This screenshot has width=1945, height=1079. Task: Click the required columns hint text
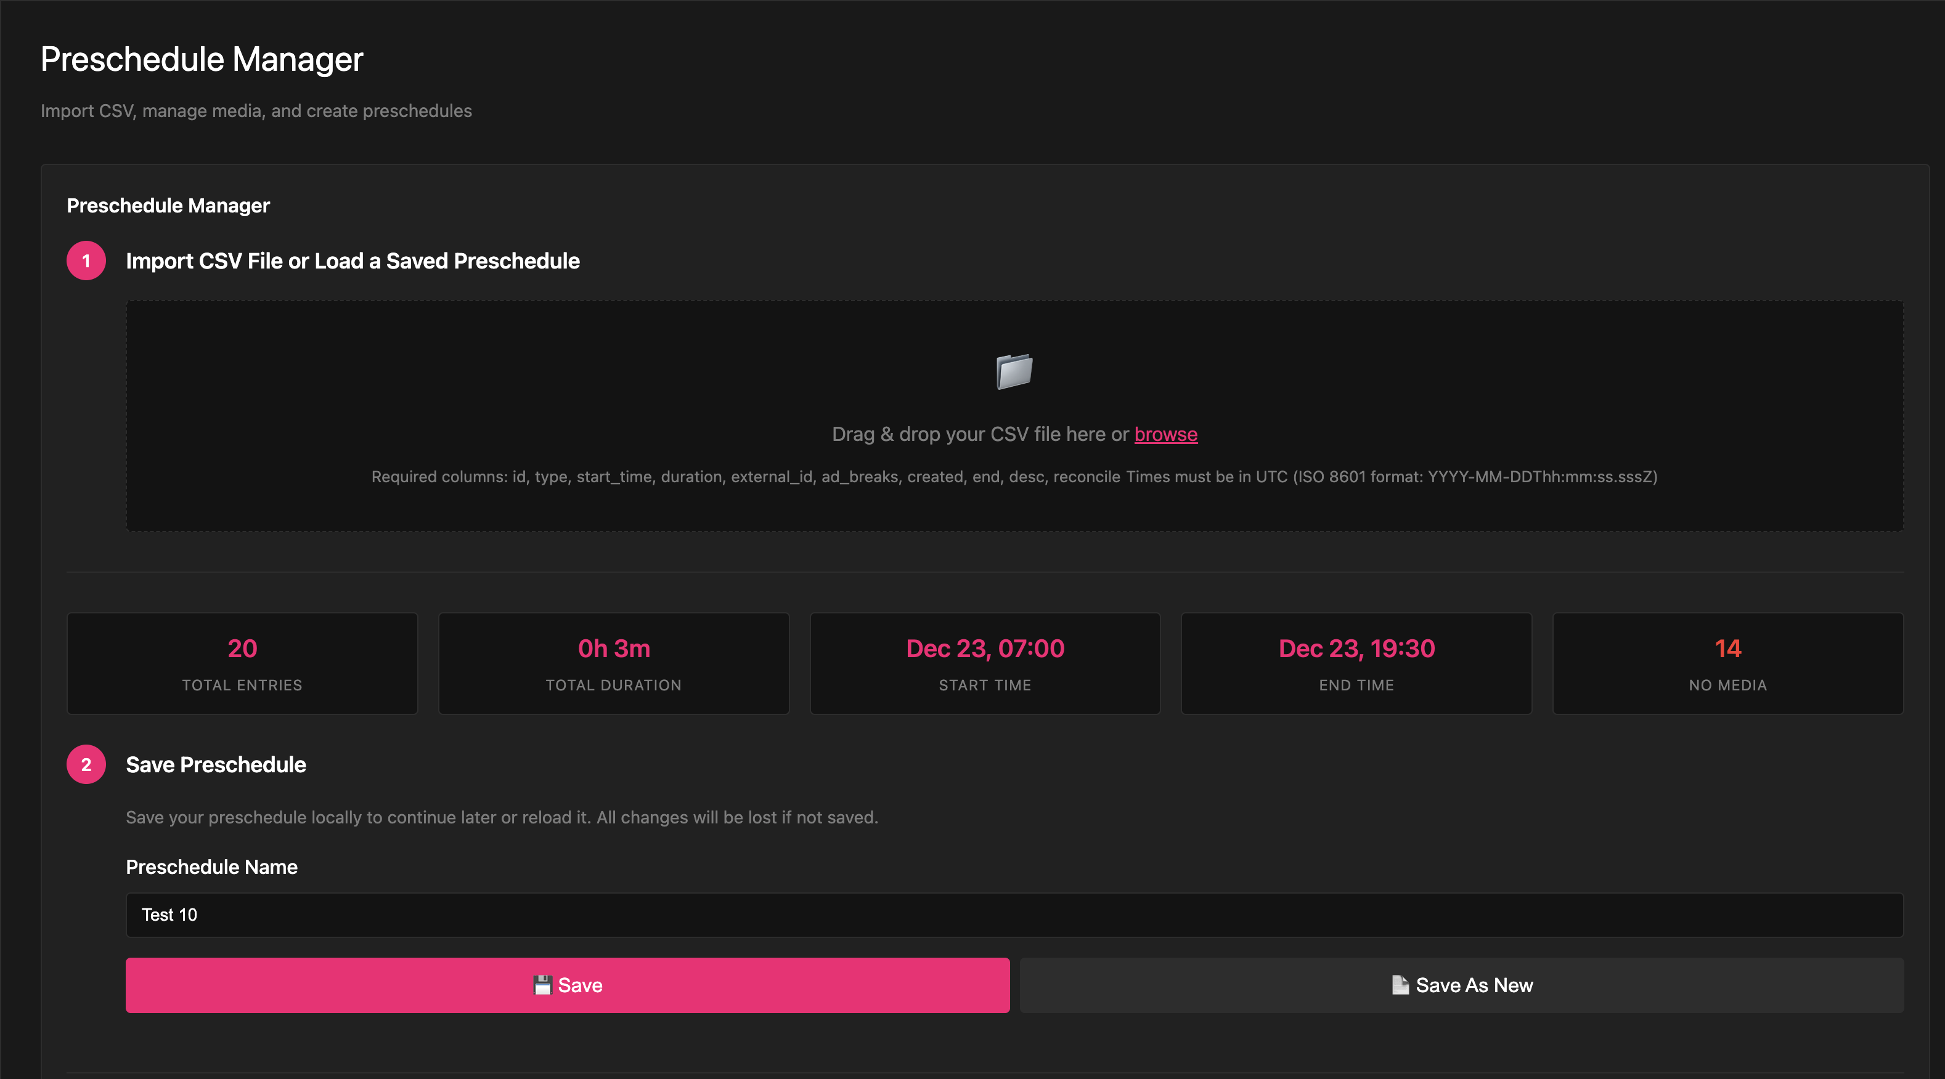tap(1014, 477)
